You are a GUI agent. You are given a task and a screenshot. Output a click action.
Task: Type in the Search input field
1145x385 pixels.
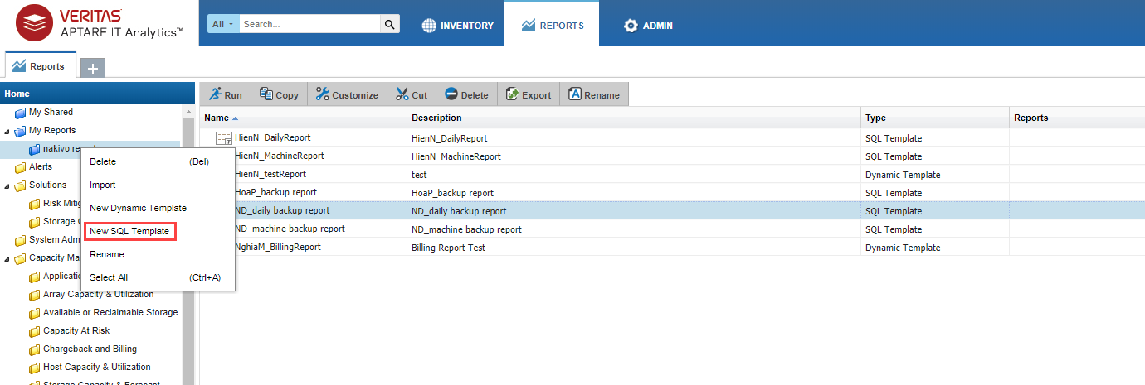(309, 25)
